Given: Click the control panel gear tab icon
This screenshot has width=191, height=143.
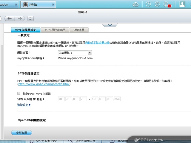Looking at the screenshot, I should pyautogui.click(x=25, y=5).
